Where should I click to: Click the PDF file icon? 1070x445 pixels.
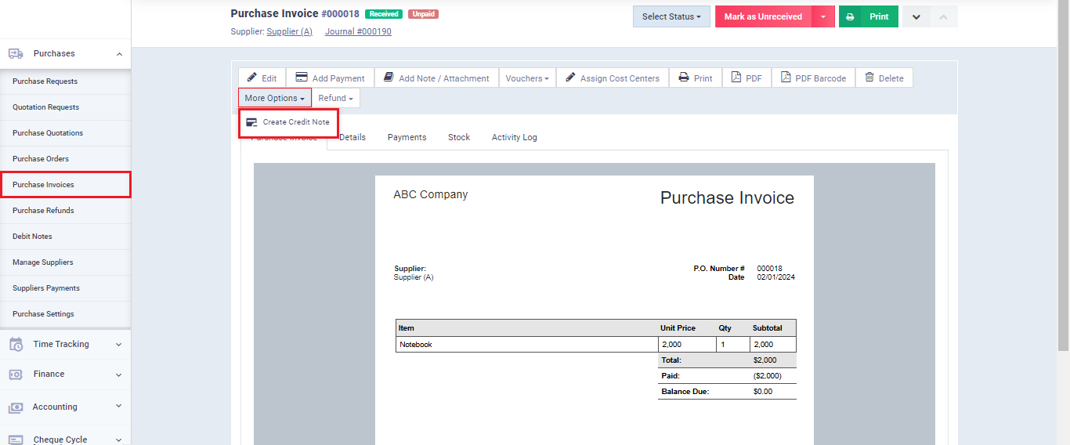(736, 78)
